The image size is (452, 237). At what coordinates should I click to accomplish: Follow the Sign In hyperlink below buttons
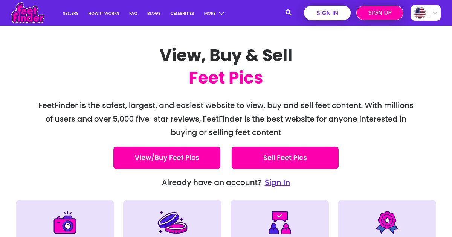pyautogui.click(x=277, y=182)
